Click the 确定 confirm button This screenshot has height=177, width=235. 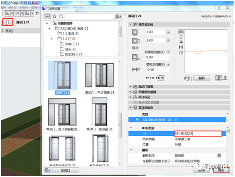221,170
